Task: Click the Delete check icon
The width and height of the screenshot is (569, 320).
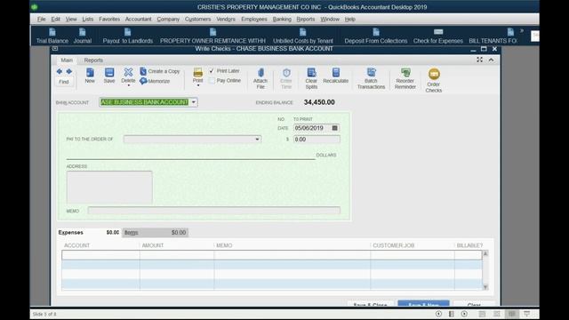Action: click(x=128, y=72)
